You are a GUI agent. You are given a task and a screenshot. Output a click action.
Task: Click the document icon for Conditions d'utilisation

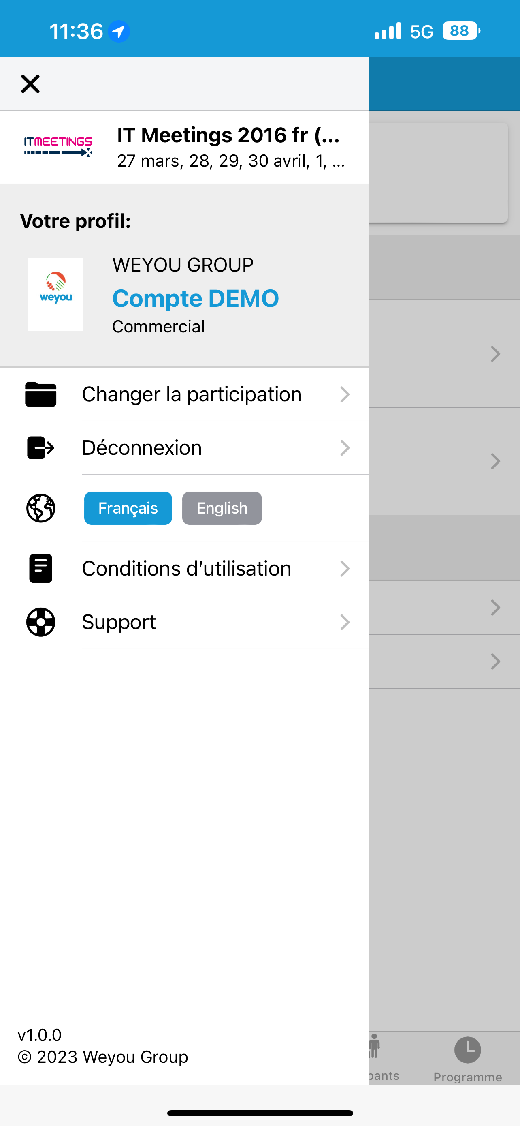[x=40, y=568]
